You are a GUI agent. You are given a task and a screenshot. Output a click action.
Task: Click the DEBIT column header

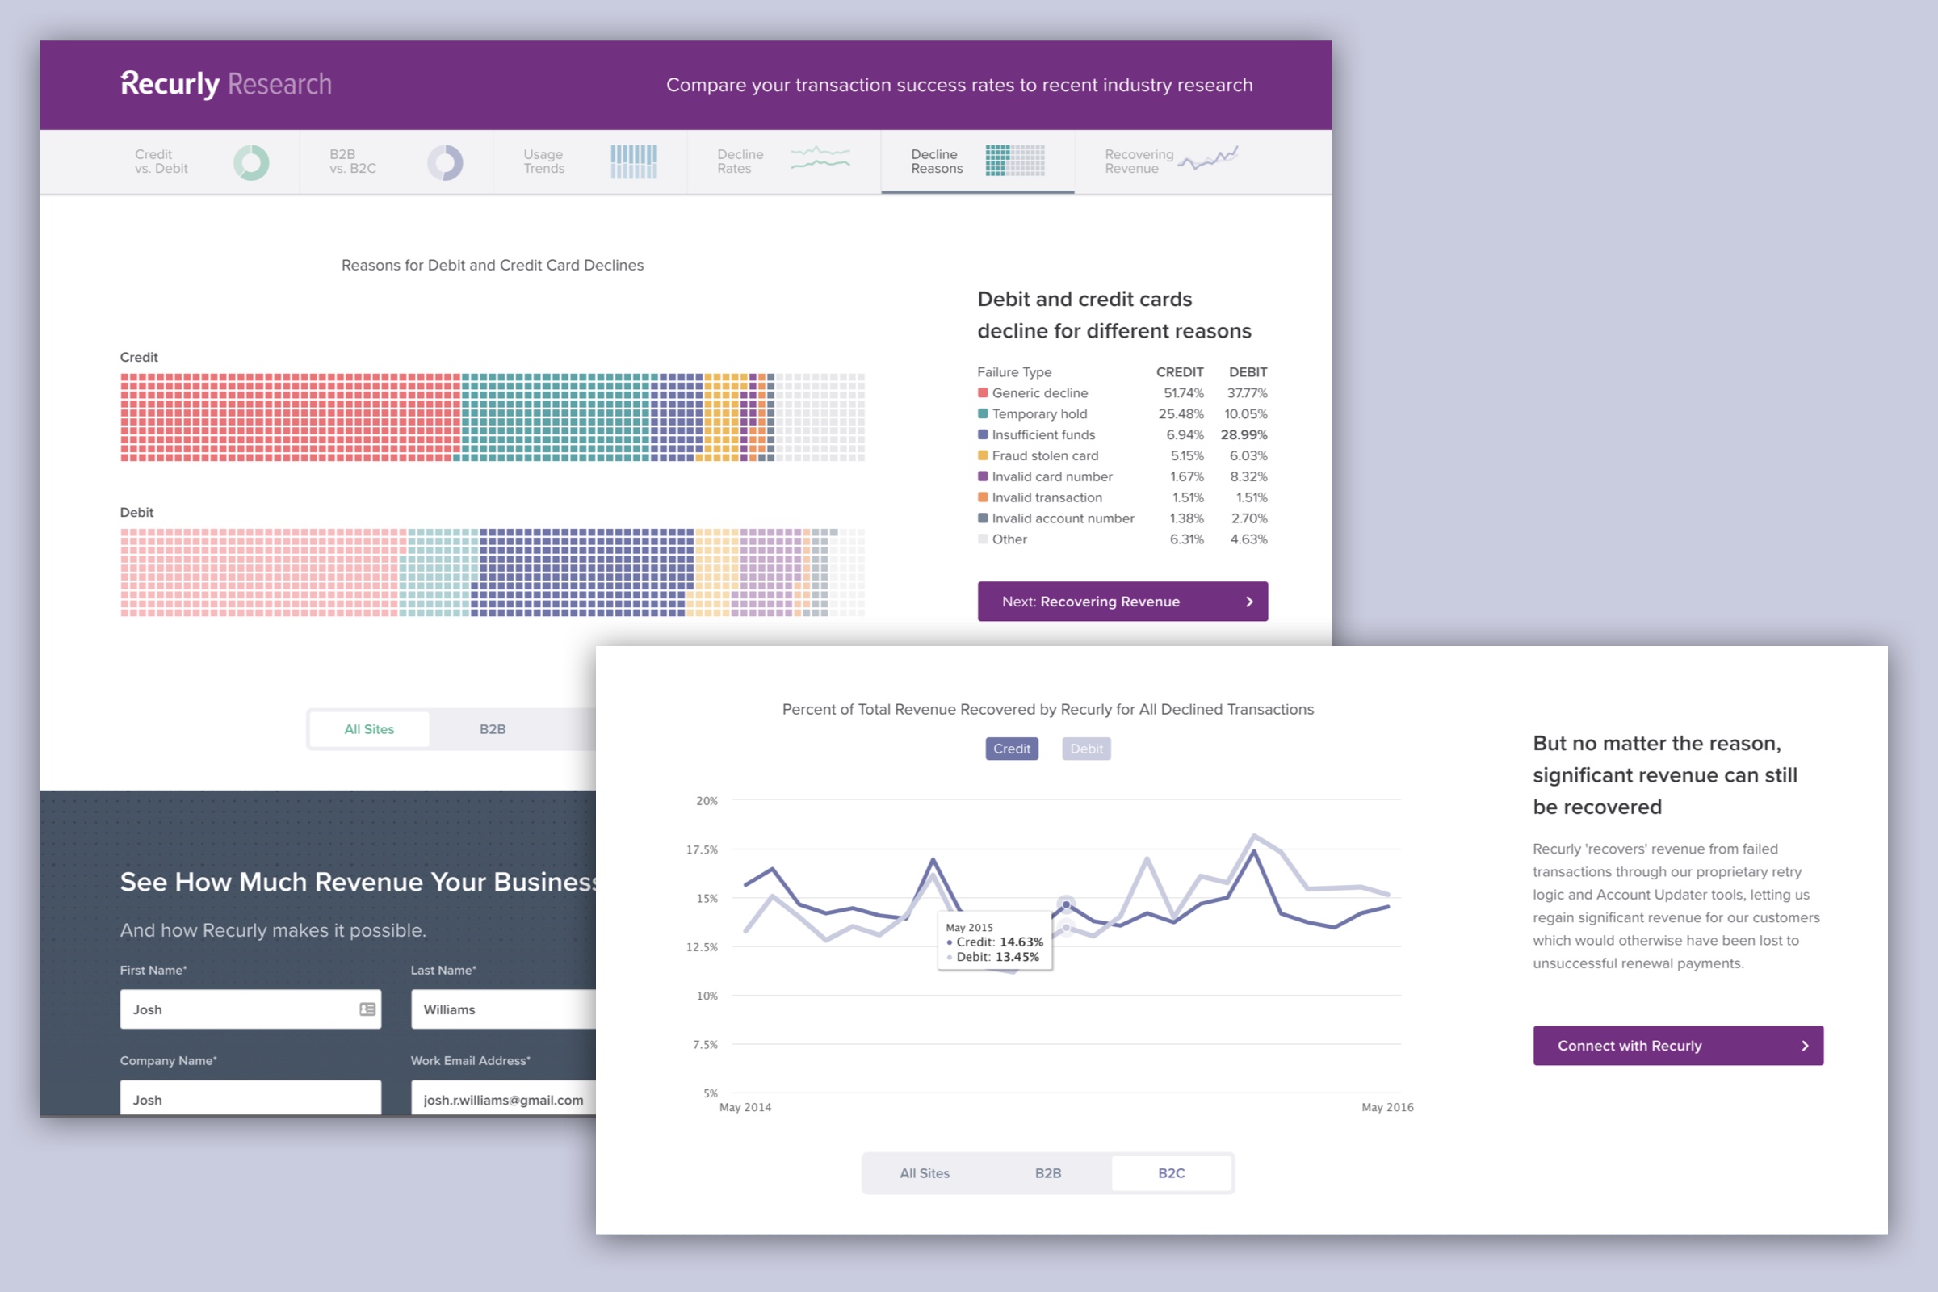coord(1248,372)
